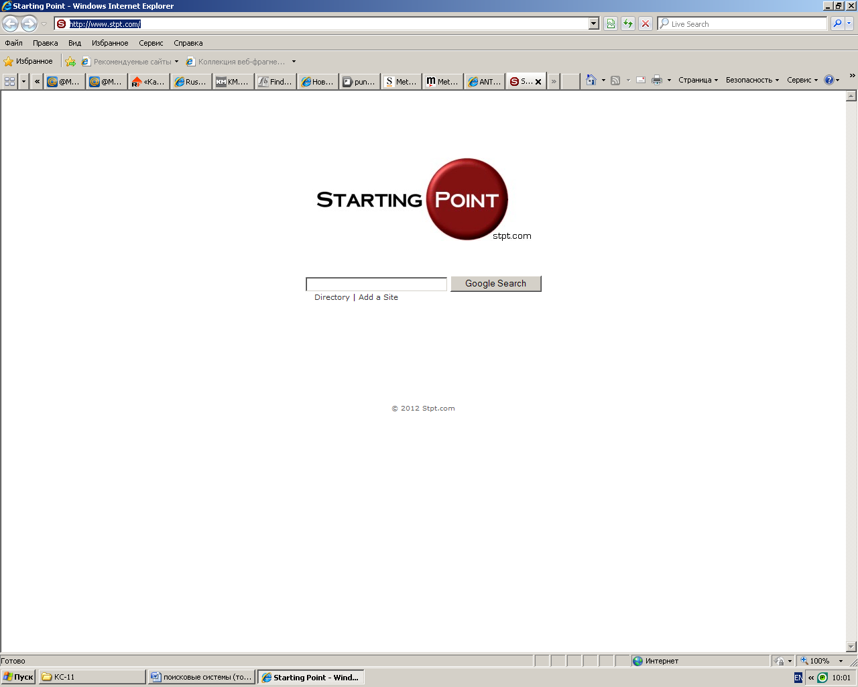Viewport: 858px width, 687px height.
Task: Open the Вид menu
Action: [74, 43]
